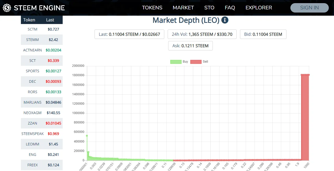
Task: Select the ACTNEARN token row
Action: [42, 50]
